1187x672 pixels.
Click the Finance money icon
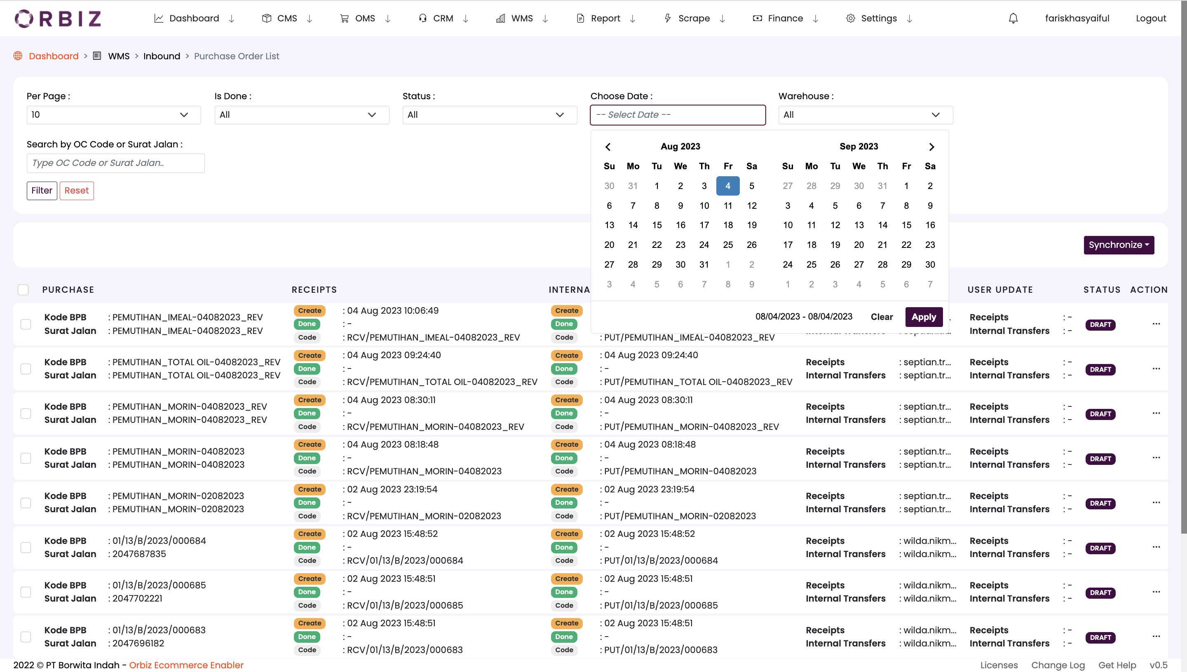pos(758,19)
